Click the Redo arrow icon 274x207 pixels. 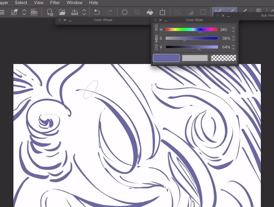pos(109,12)
